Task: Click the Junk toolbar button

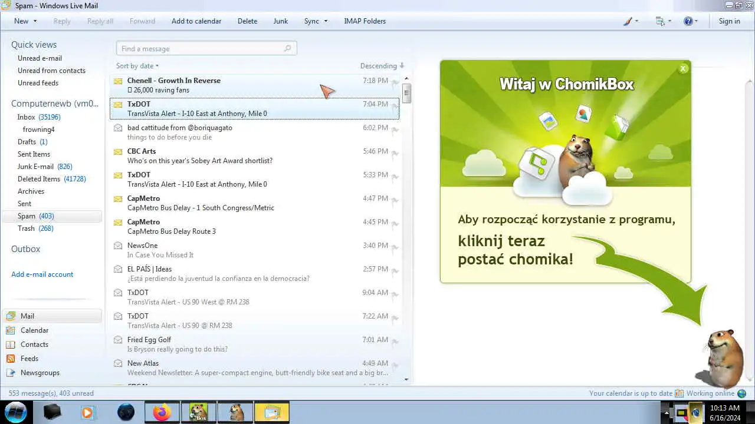Action: (x=281, y=21)
